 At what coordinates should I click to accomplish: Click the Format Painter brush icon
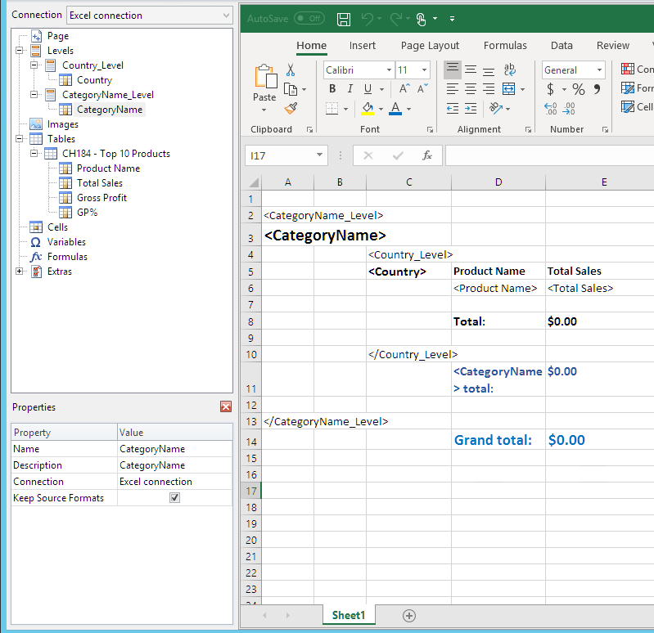[291, 108]
